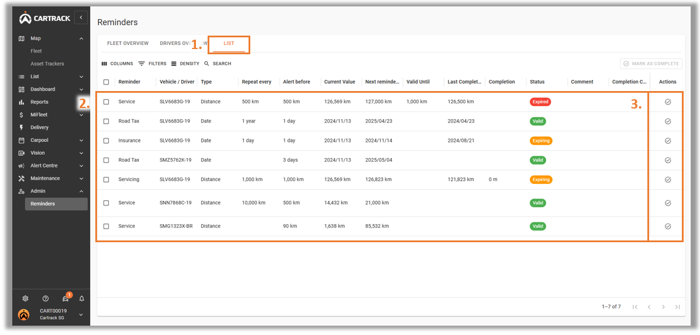Mark Road Tax SMZ5762K-19 reminder complete
Image resolution: width=700 pixels, height=335 pixels.
click(x=668, y=160)
